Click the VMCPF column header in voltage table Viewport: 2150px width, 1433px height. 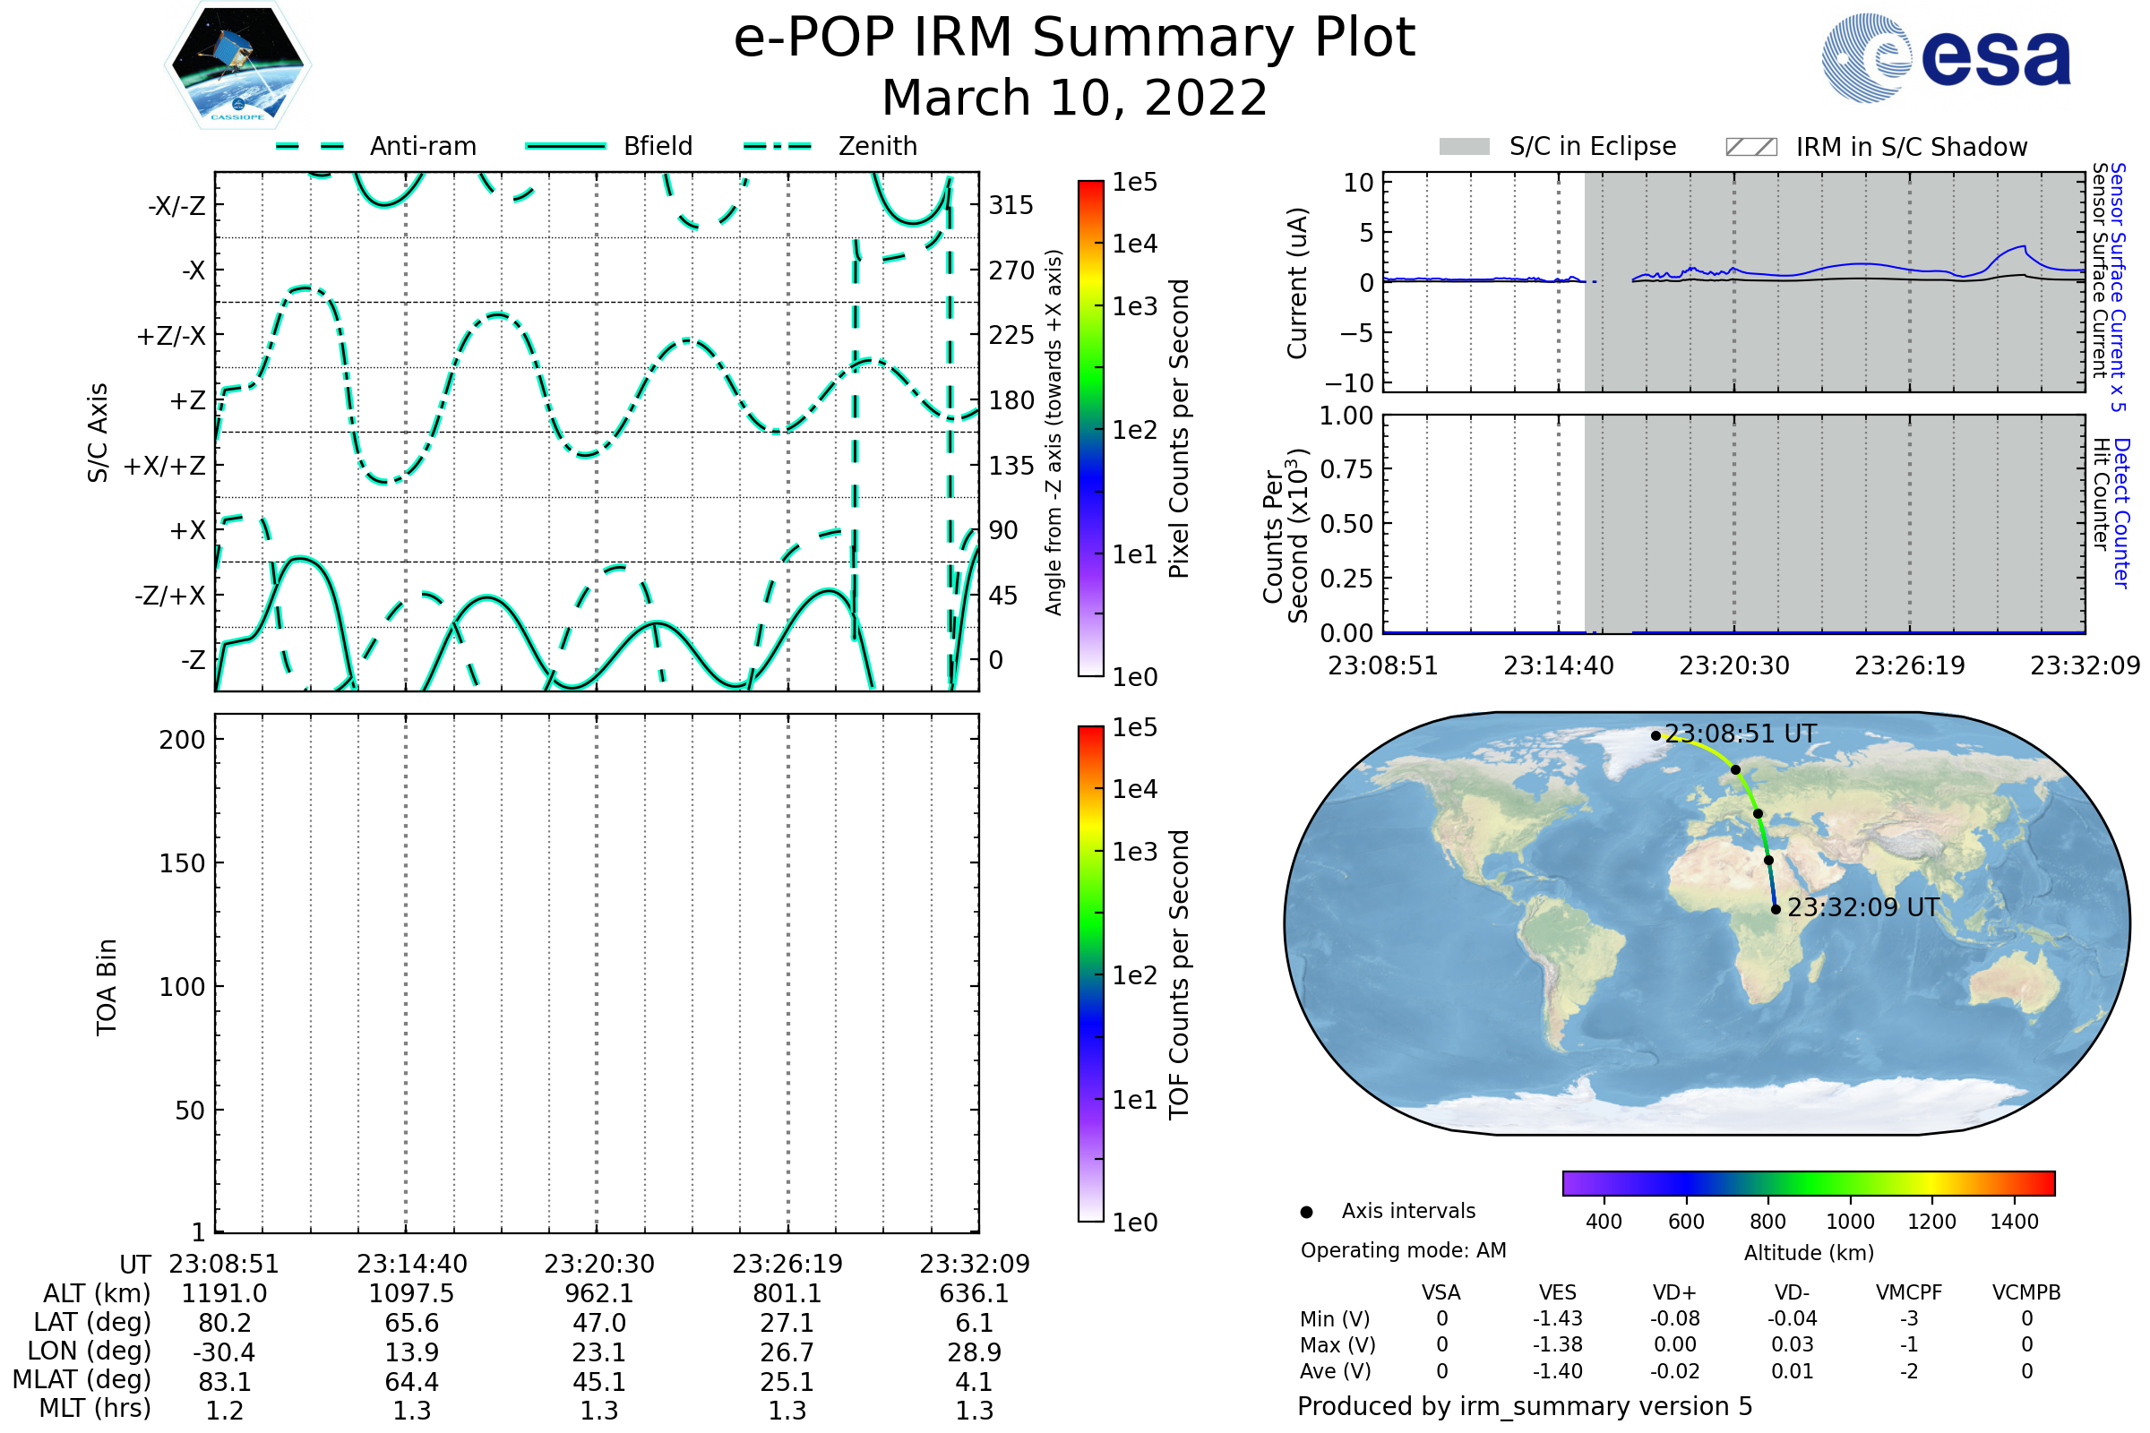tap(1909, 1292)
